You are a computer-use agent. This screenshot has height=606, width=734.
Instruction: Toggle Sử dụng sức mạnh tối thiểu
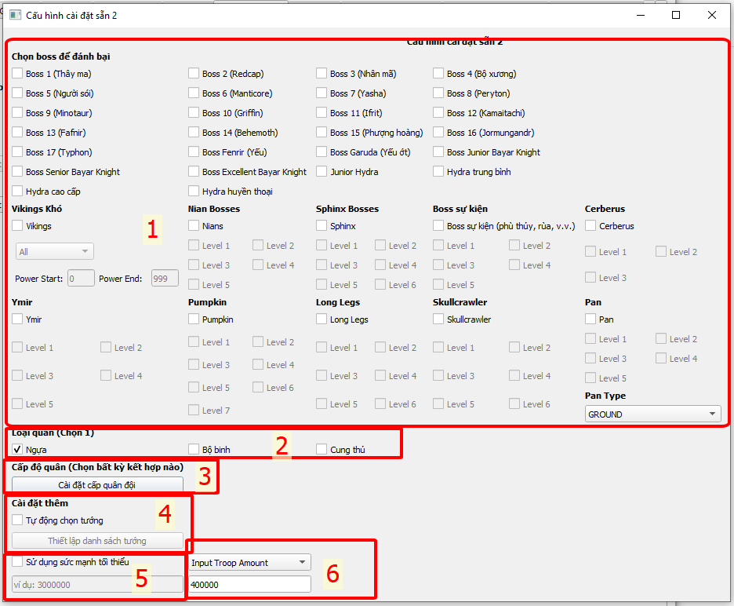pos(17,562)
